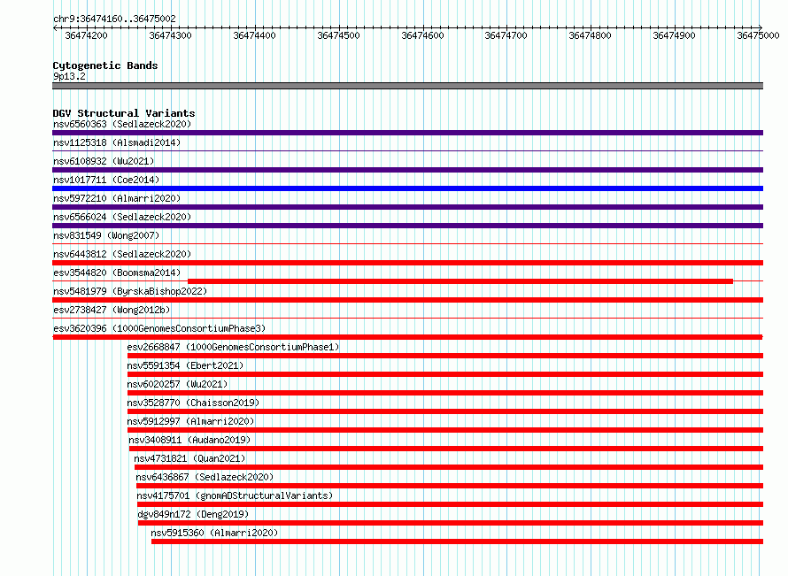This screenshot has height=576, width=788.
Task: Click nsv5481979 (ByrskaBishop2022) label
Action: 130,291
